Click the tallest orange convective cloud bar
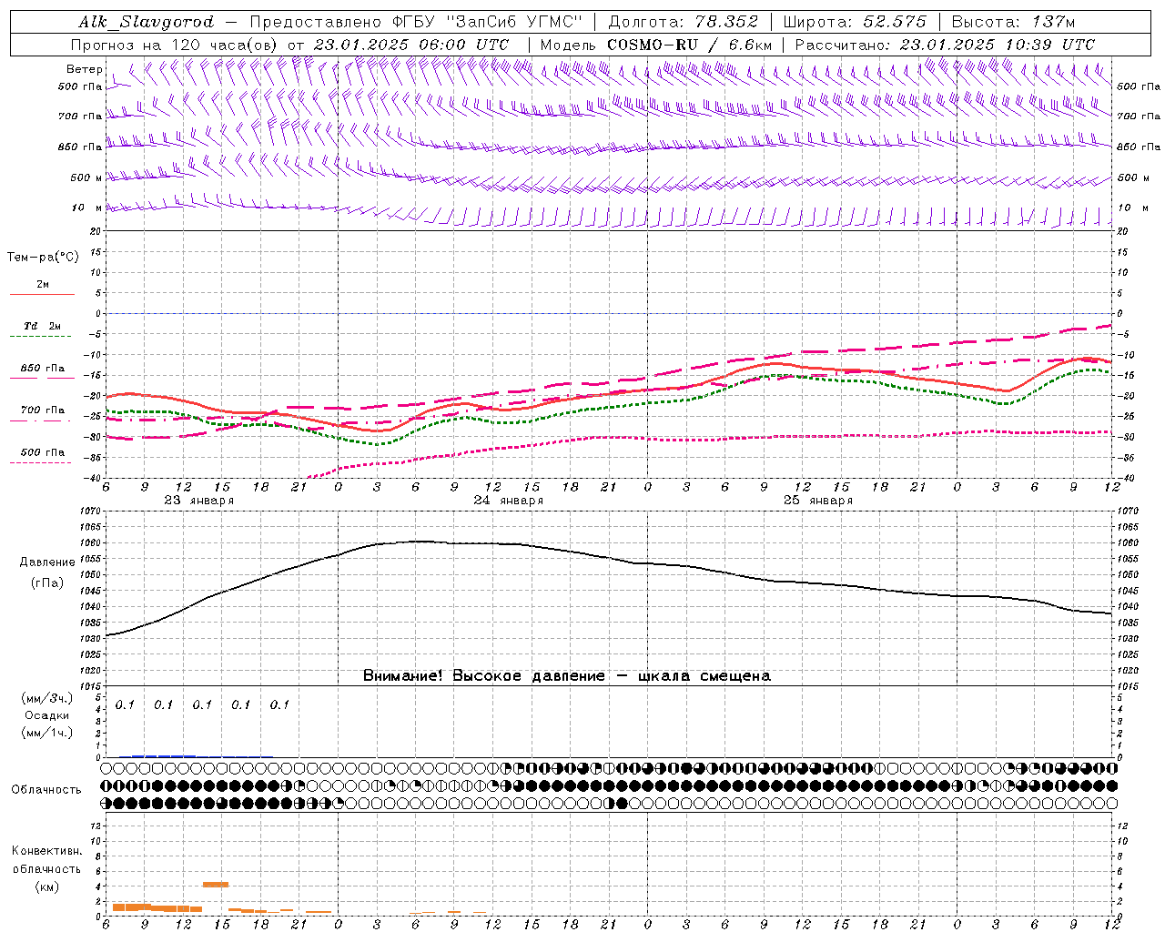1165x932 pixels. coord(216,884)
